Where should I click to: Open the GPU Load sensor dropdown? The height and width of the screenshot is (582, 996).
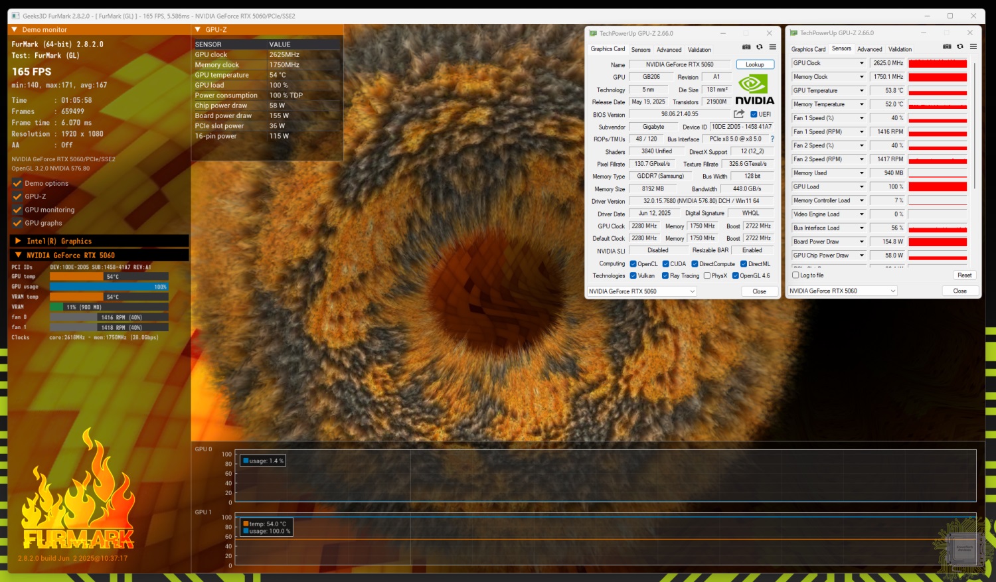[862, 186]
